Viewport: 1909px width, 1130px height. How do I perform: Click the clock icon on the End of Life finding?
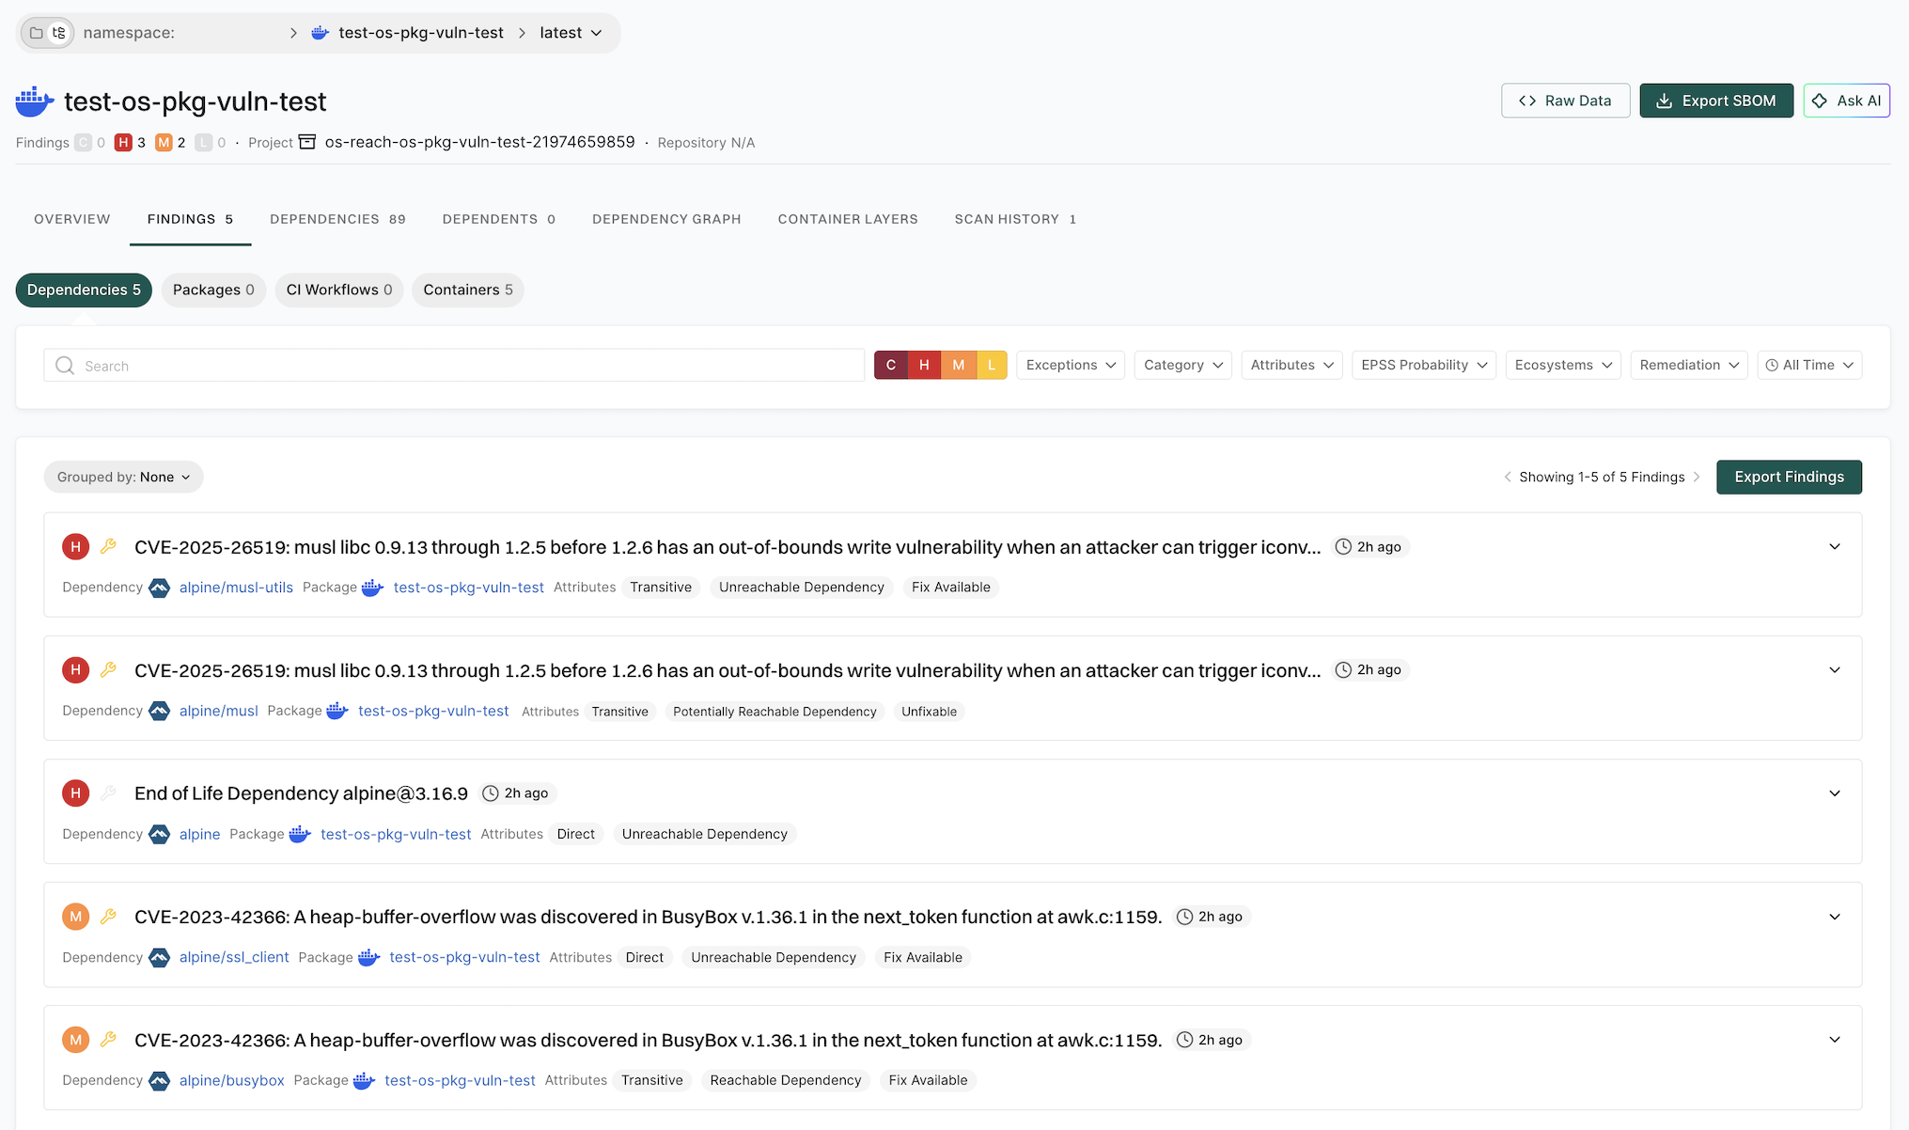point(490,793)
